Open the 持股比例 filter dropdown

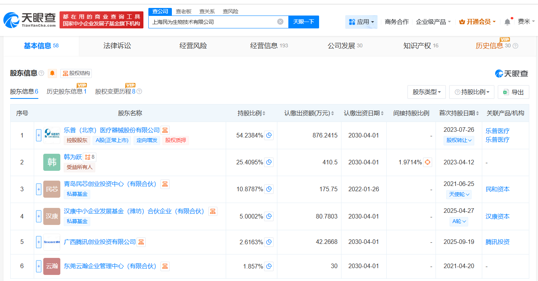point(472,92)
